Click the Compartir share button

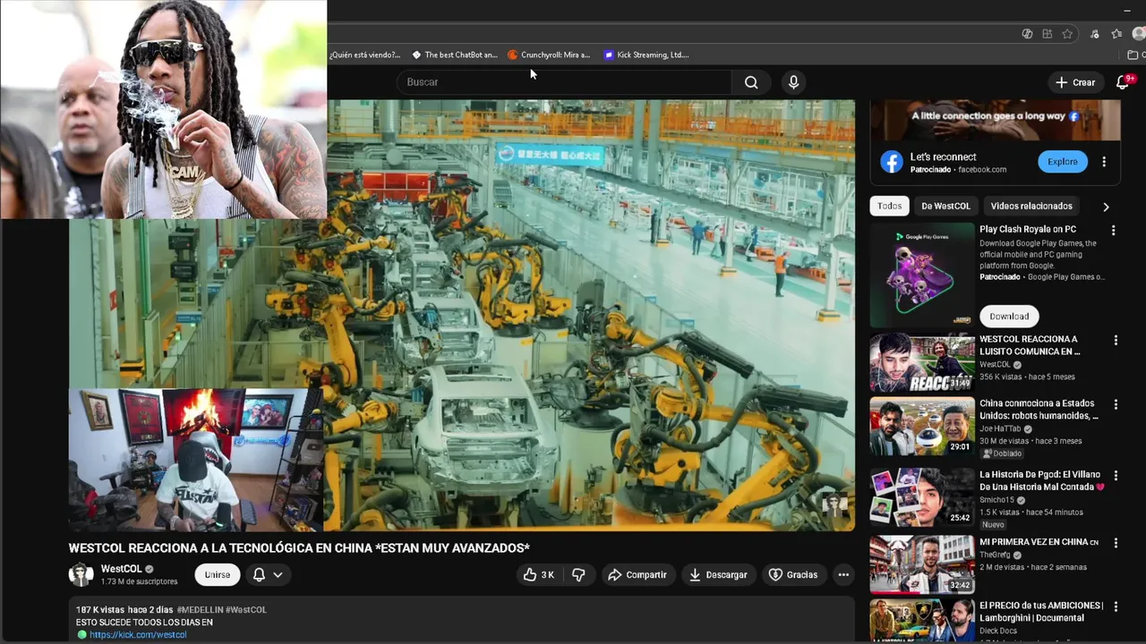tap(637, 574)
